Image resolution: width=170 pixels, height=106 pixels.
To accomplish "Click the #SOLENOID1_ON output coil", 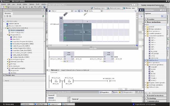I will [x=109, y=81].
